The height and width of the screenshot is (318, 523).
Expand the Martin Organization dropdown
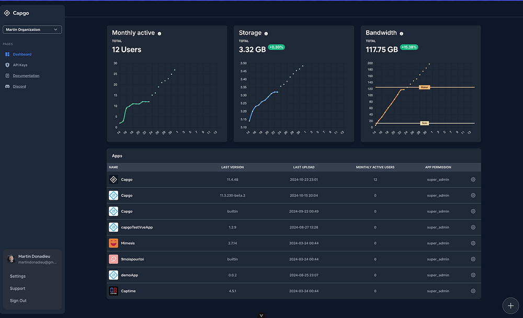coord(32,30)
